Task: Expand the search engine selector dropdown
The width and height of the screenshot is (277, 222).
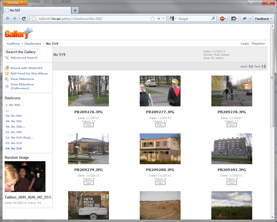Action: [173, 19]
